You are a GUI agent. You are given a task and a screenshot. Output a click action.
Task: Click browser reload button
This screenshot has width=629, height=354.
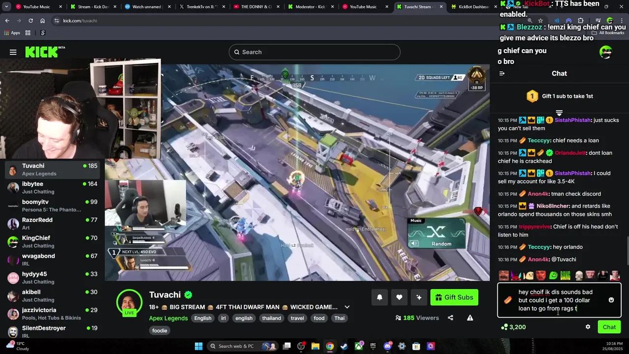click(x=30, y=21)
